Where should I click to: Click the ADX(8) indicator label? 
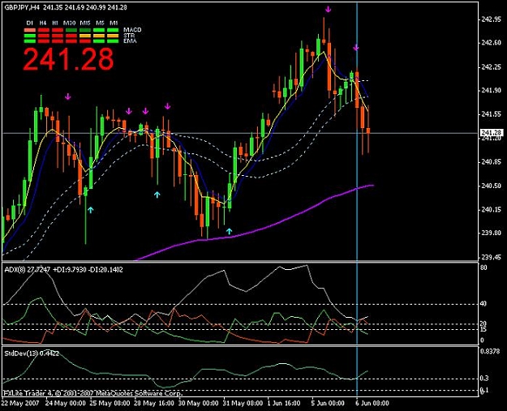tap(64, 269)
